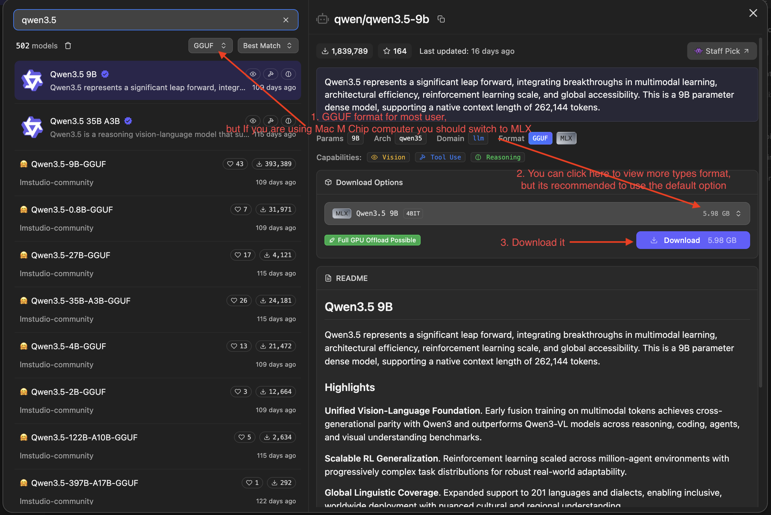This screenshot has height=515, width=771.
Task: Click the 393,389 downloads badge
Action: (274, 164)
